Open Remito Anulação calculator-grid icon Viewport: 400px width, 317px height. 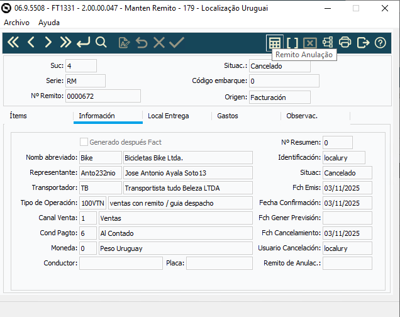click(274, 43)
